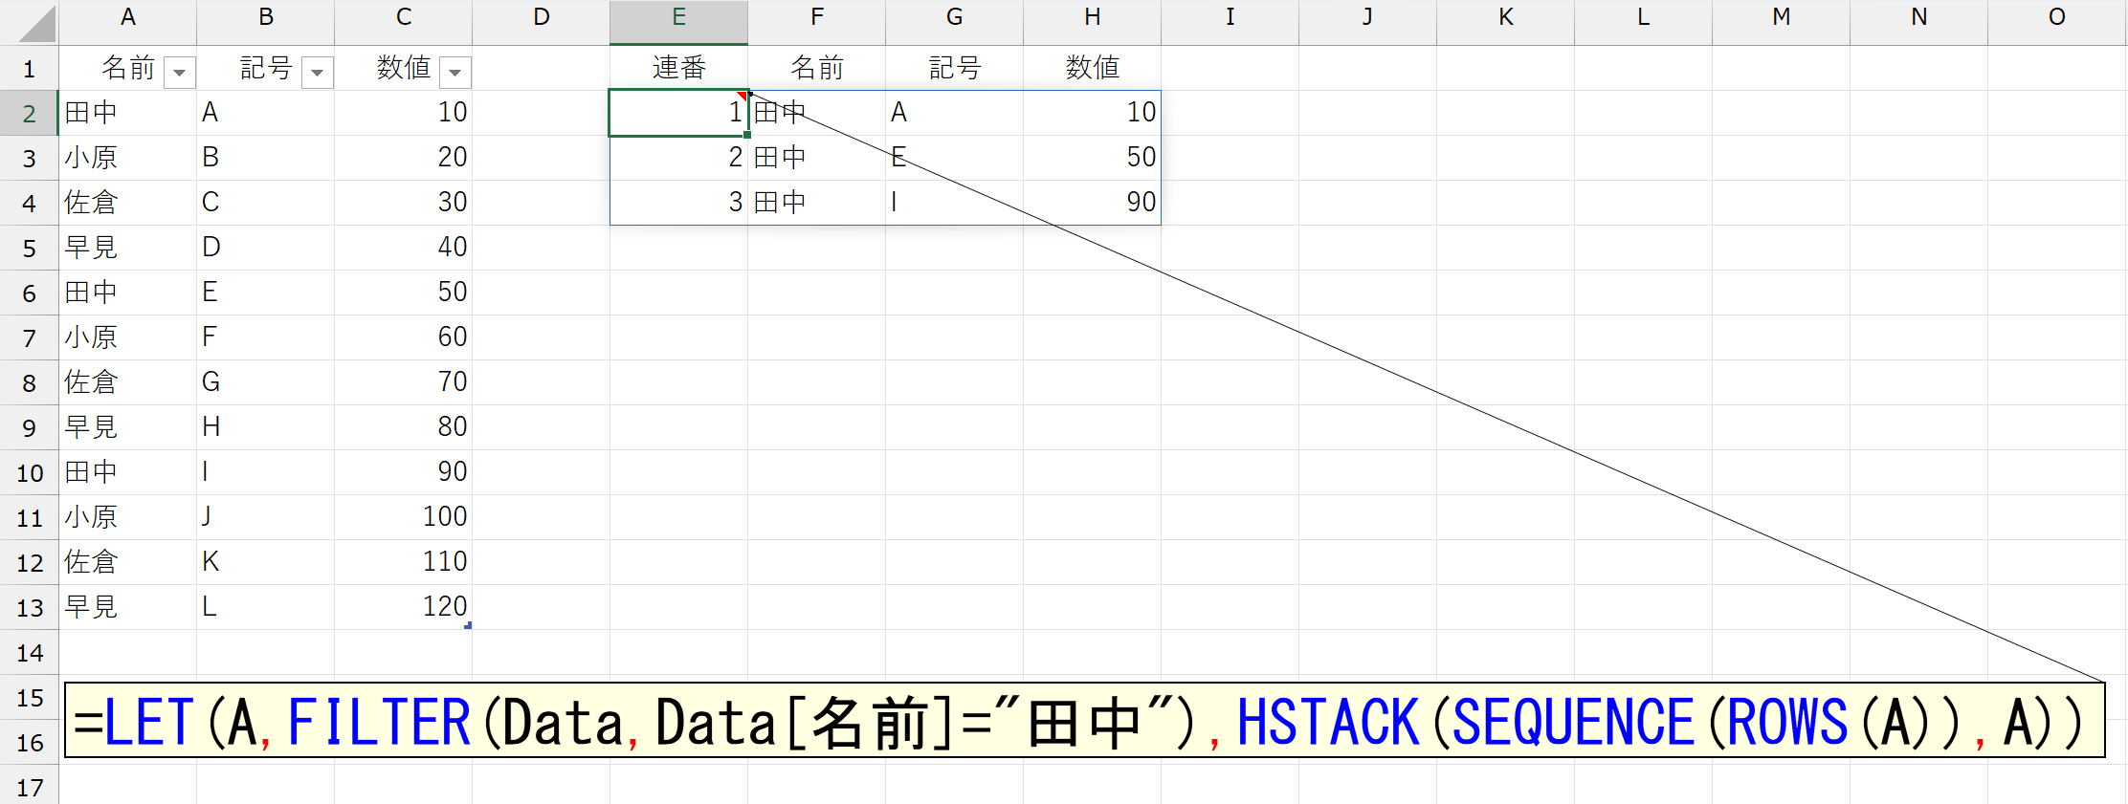The height and width of the screenshot is (804, 2128).
Task: Click cell G3 containing E
Action: pos(954,158)
